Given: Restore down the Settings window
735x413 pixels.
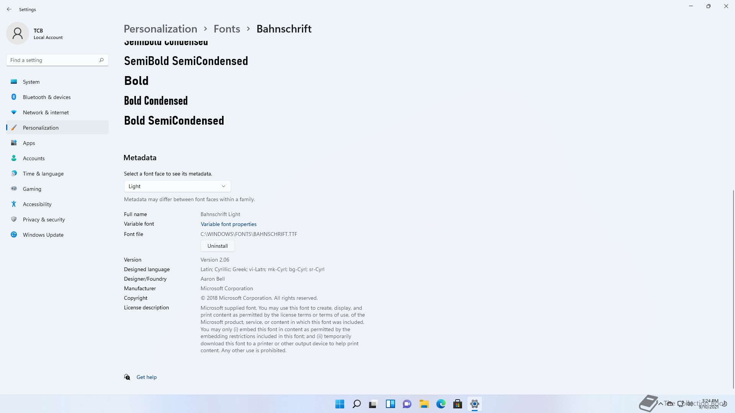Looking at the screenshot, I should [x=708, y=6].
